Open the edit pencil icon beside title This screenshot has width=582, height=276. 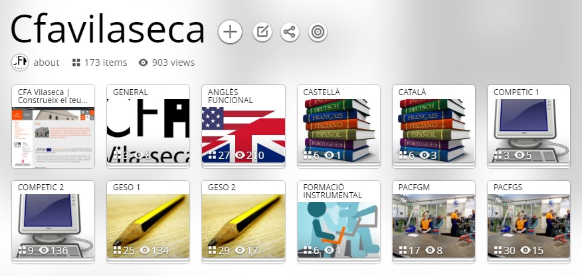pos(262,31)
